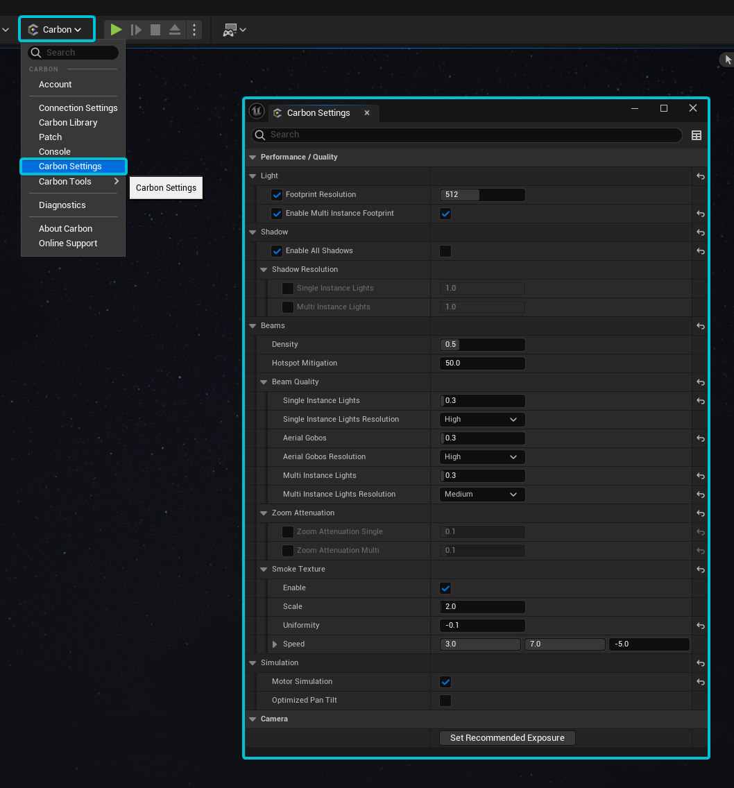The image size is (734, 788).
Task: Click the gamepad platforms icon in the toolbar
Action: (x=229, y=29)
